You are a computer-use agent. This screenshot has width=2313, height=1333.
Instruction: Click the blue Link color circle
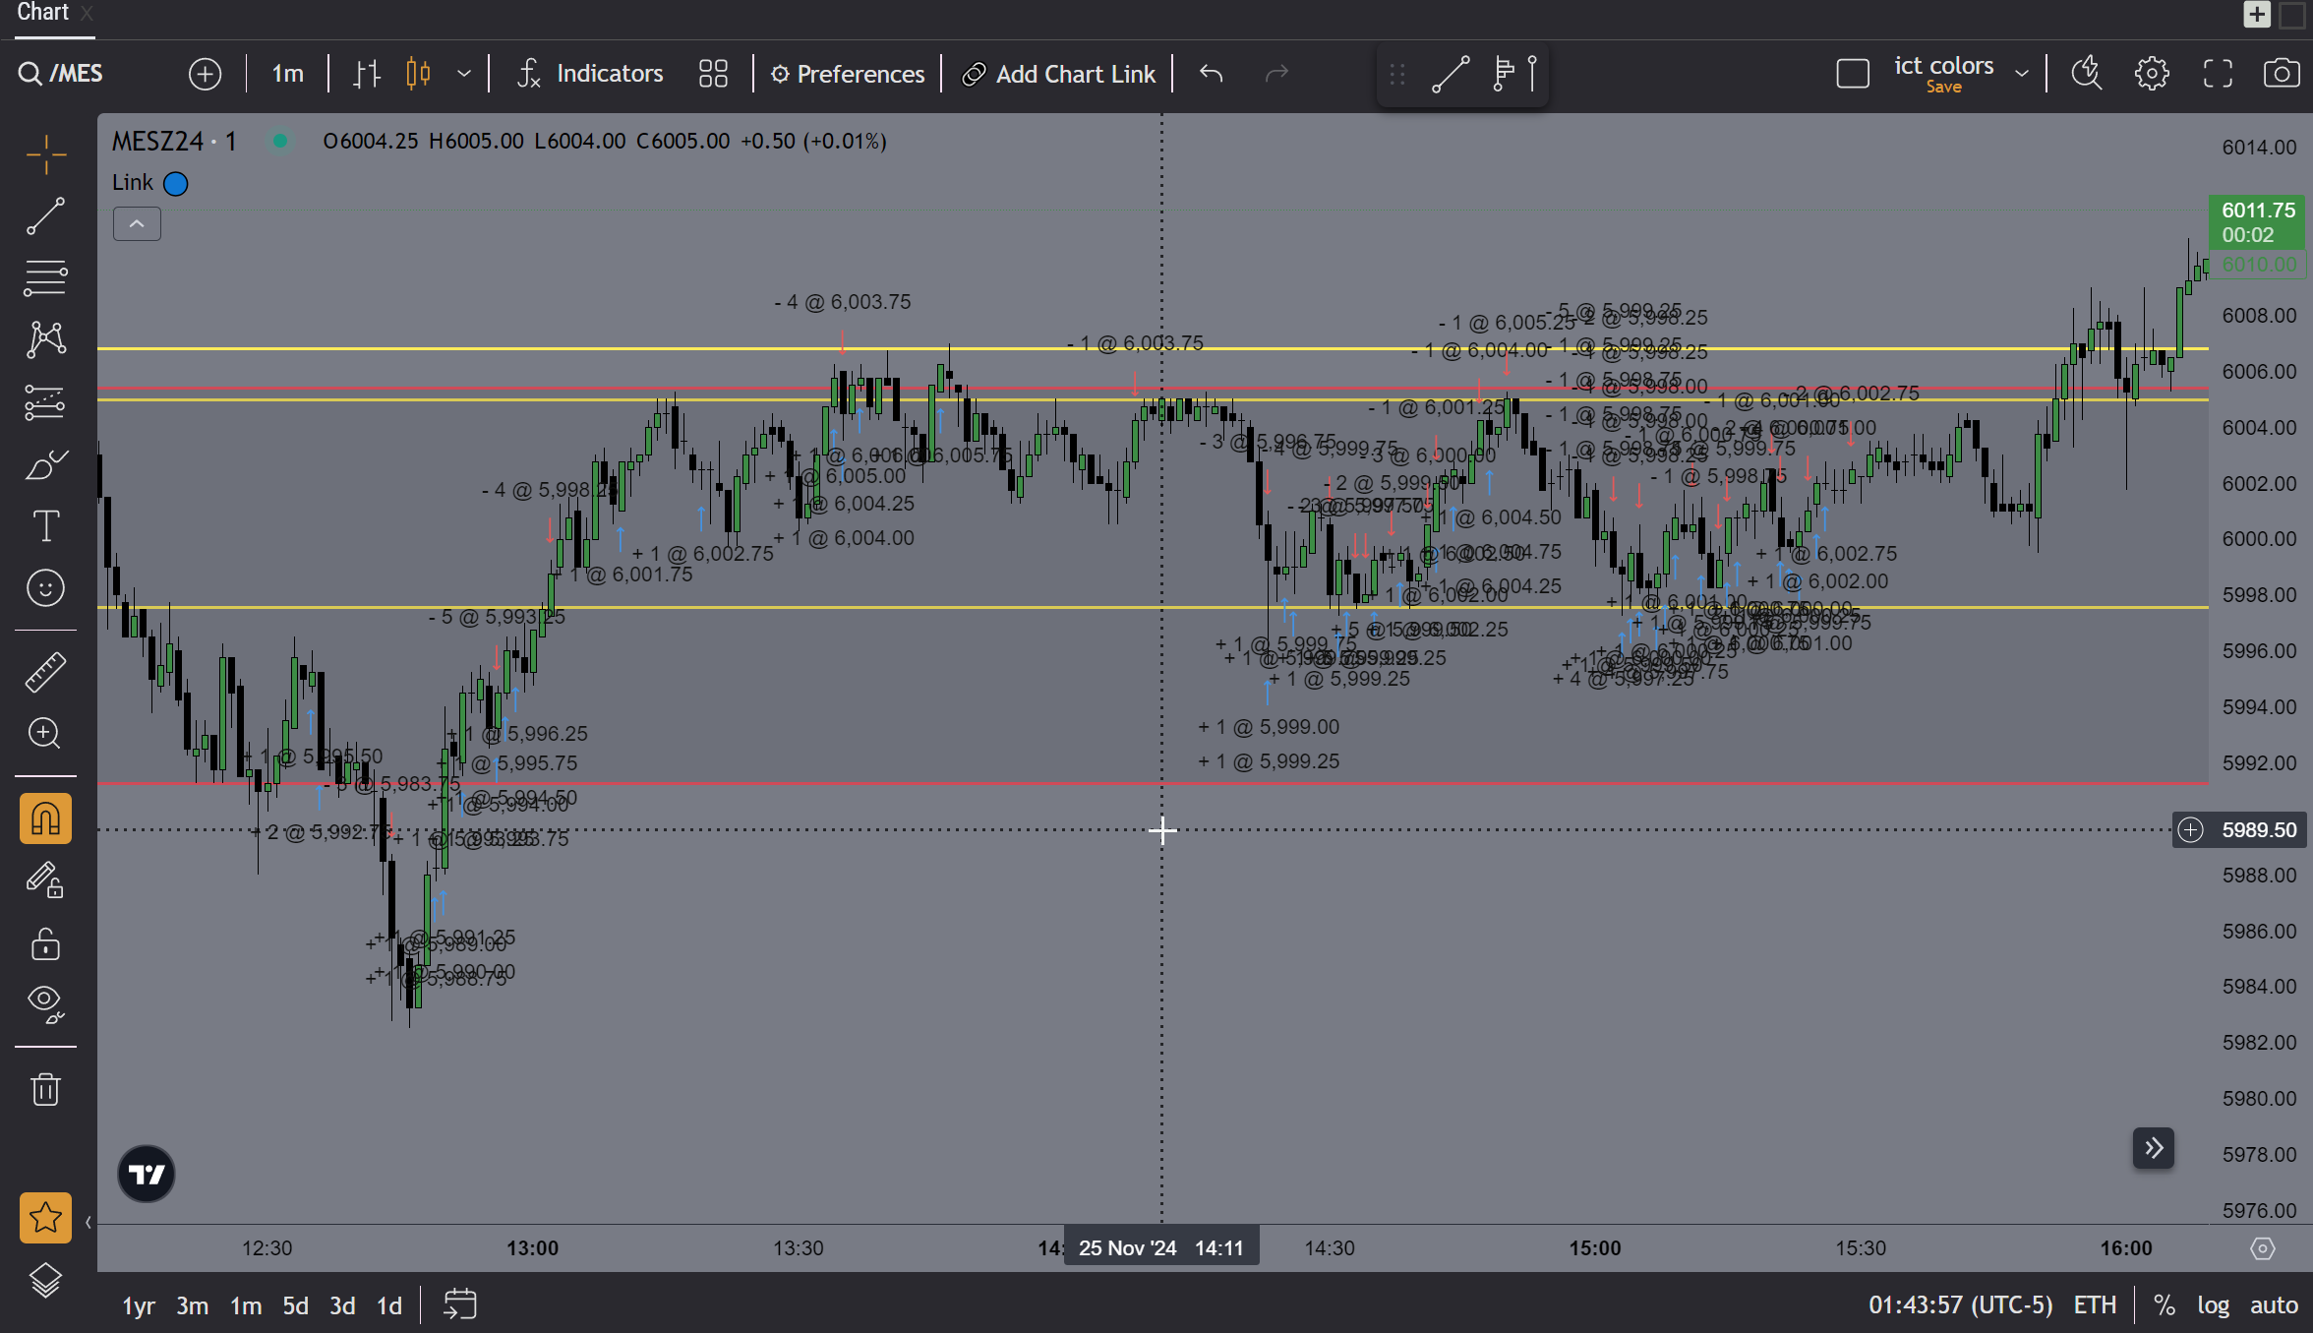click(176, 184)
